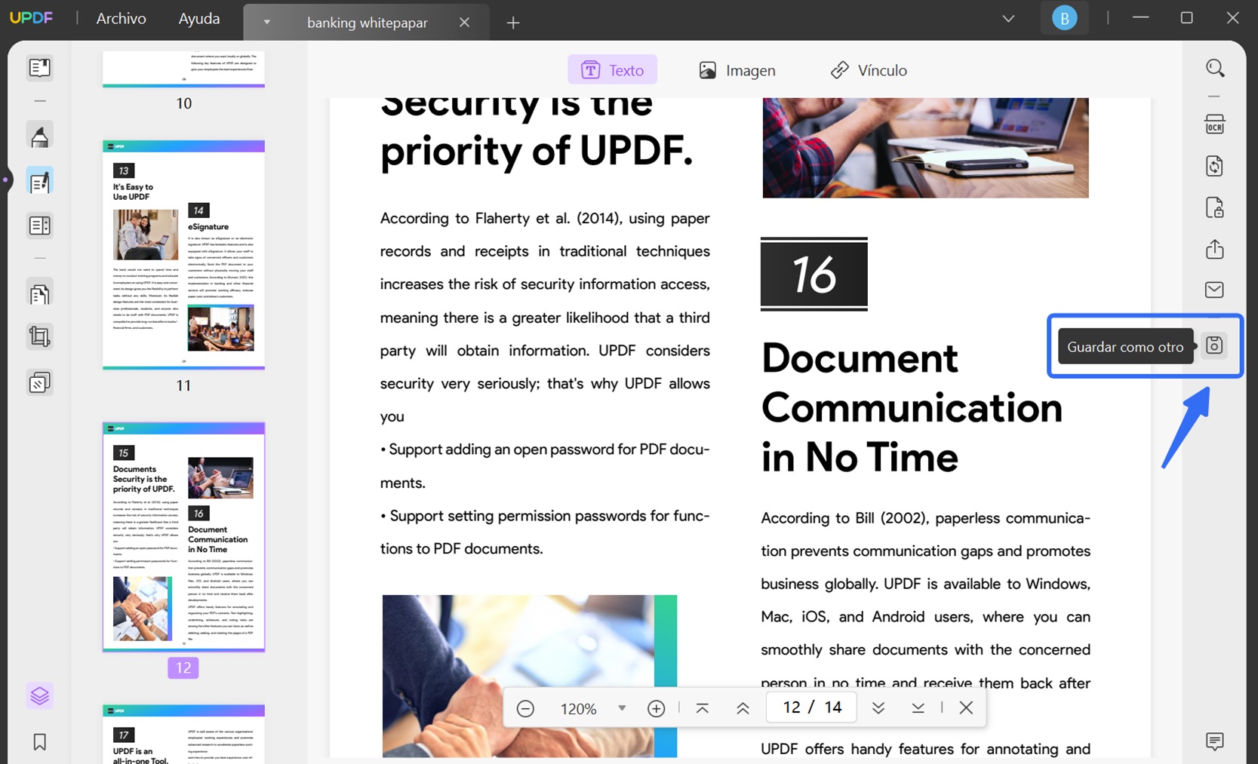Select the banking whitepapar tab
Screen dimensions: 1258x764
(367, 23)
